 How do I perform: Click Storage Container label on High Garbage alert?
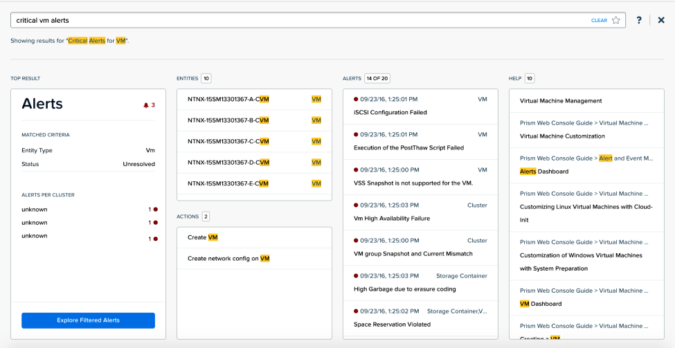[462, 276]
